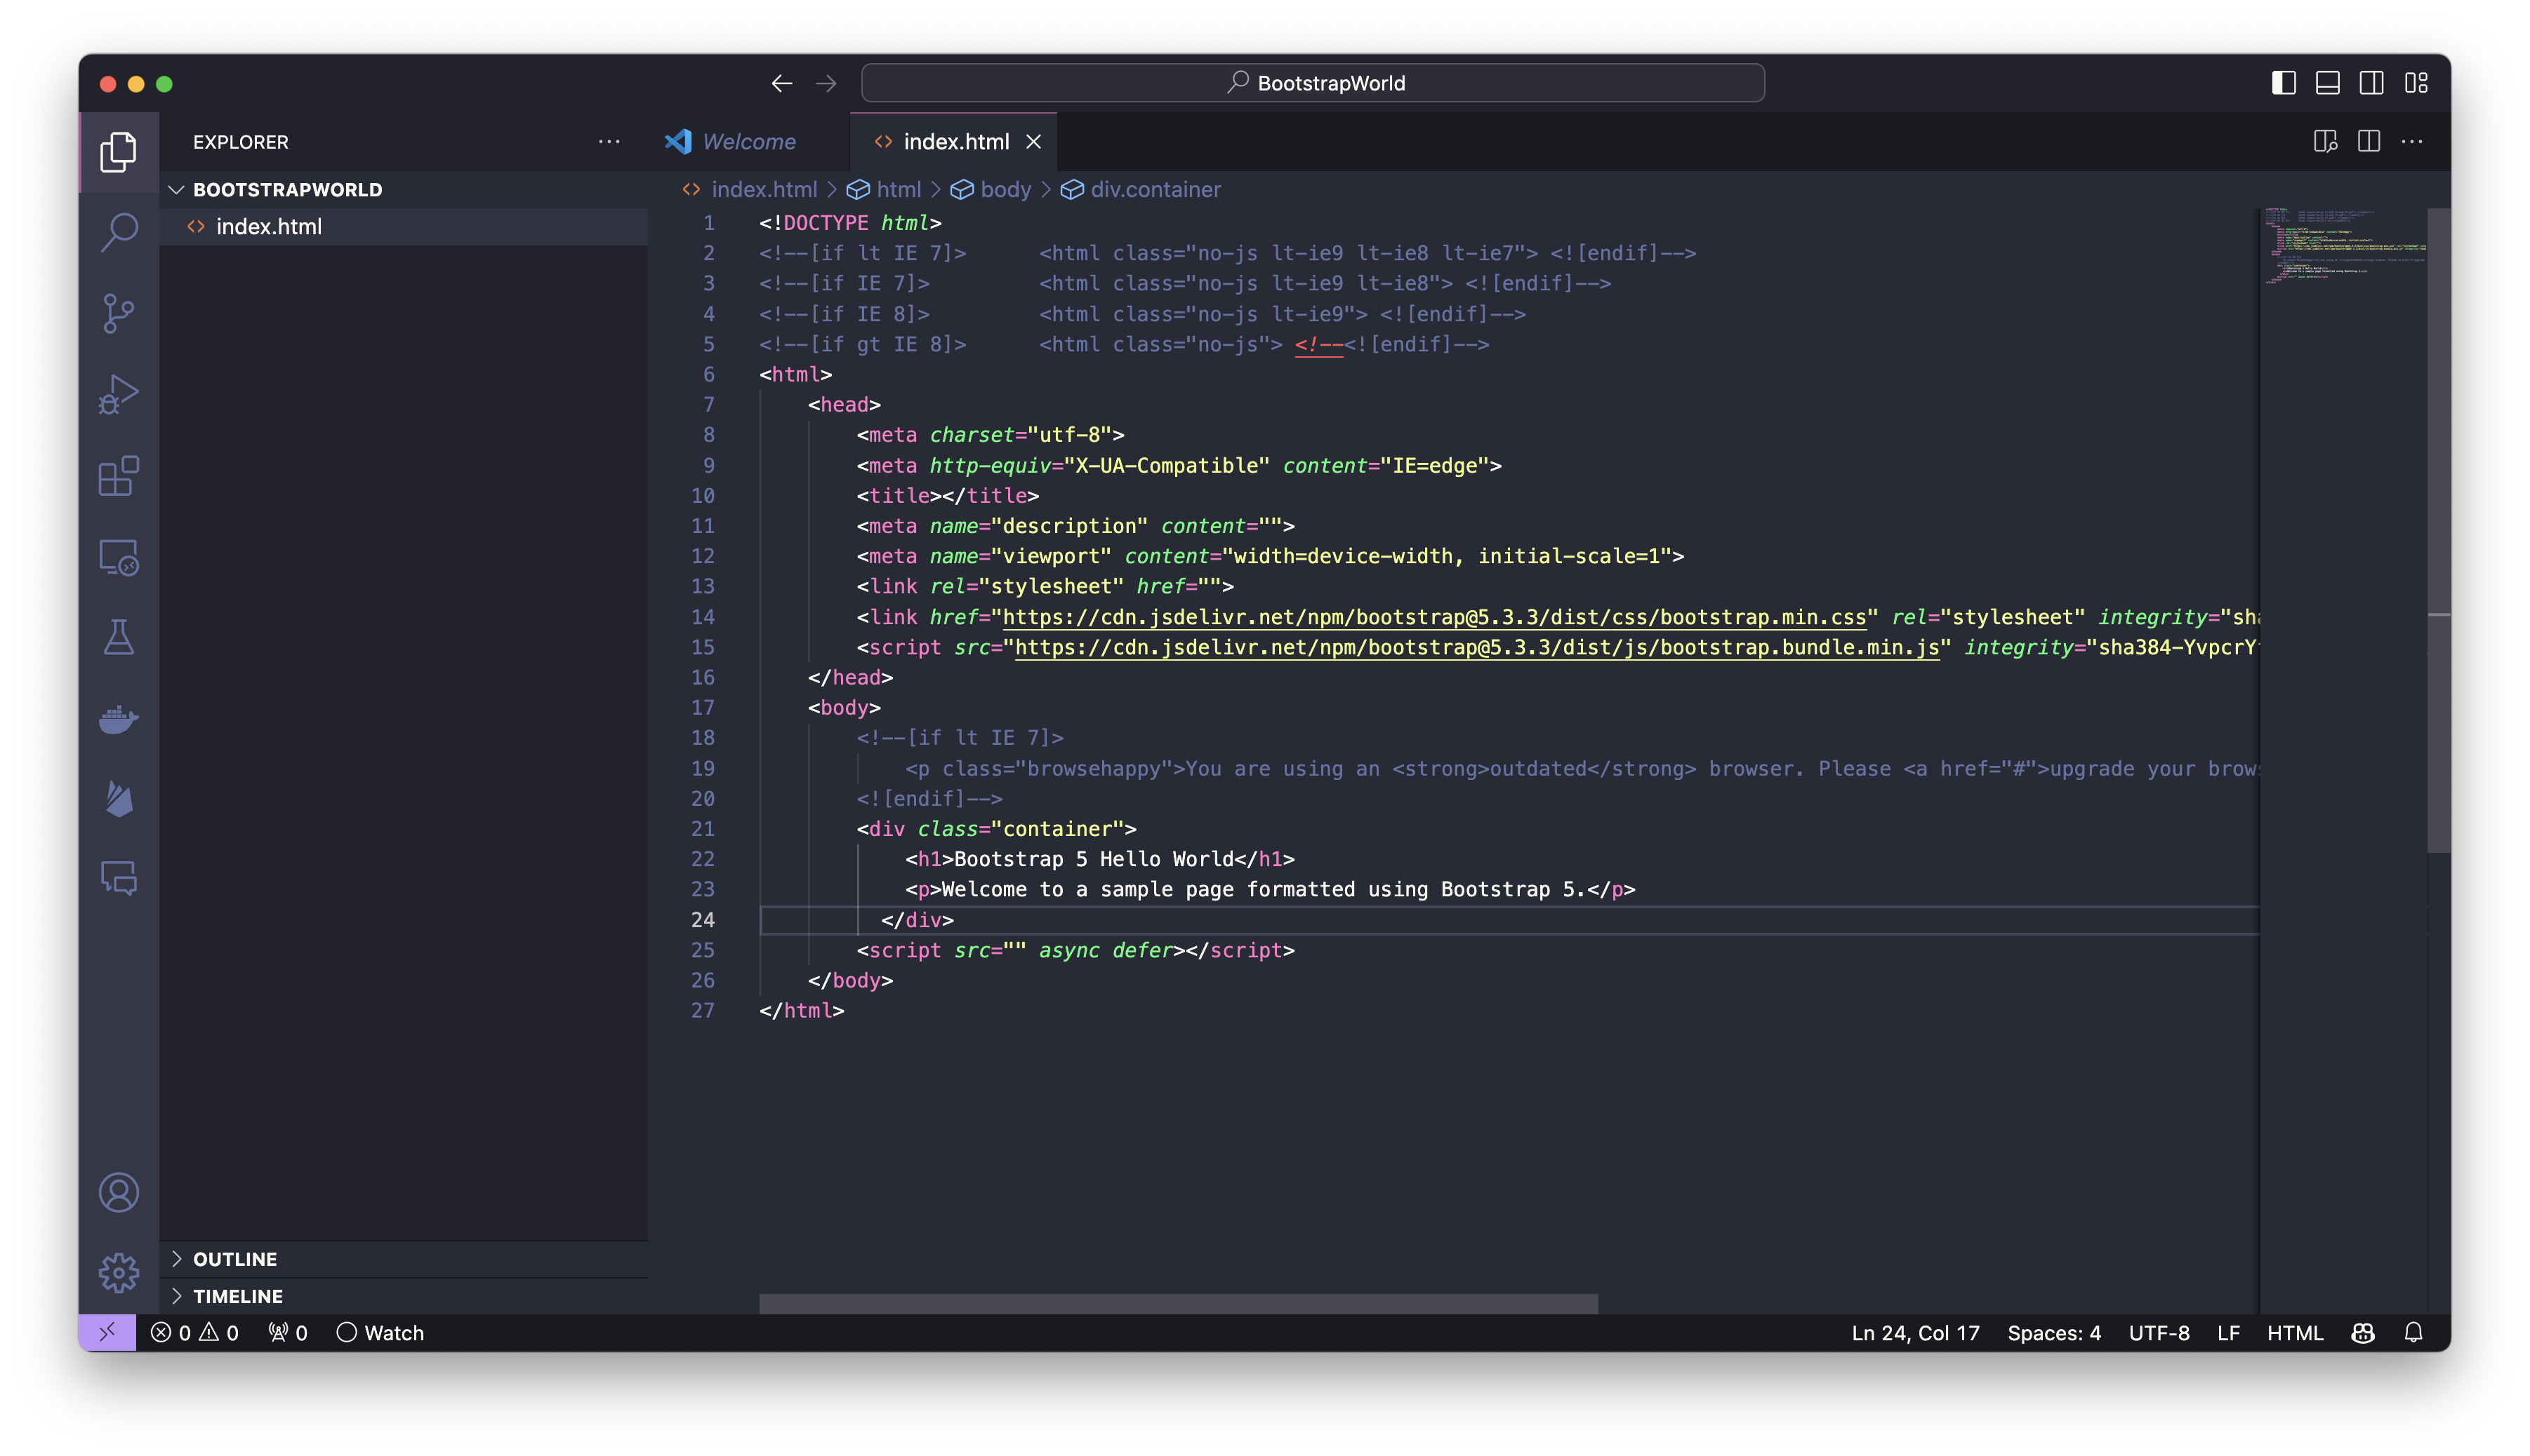This screenshot has height=1456, width=2530.
Task: Open the remote window indicator
Action: pyautogui.click(x=107, y=1332)
